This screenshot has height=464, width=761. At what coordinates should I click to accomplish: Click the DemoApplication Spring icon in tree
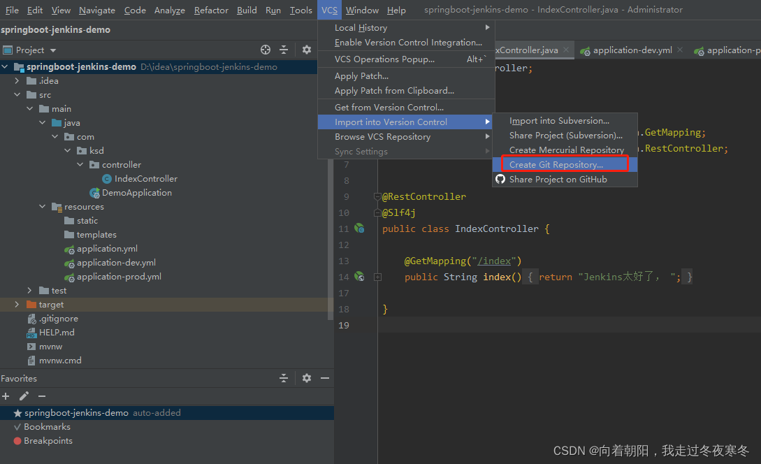click(94, 193)
